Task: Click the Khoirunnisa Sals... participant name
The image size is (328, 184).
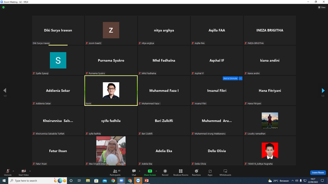Action: tap(58, 121)
